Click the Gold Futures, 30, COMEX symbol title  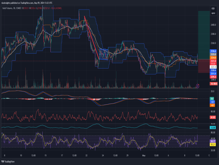(x=12, y=8)
